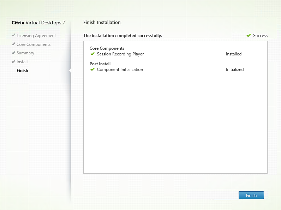Click the Finish button

(251, 195)
